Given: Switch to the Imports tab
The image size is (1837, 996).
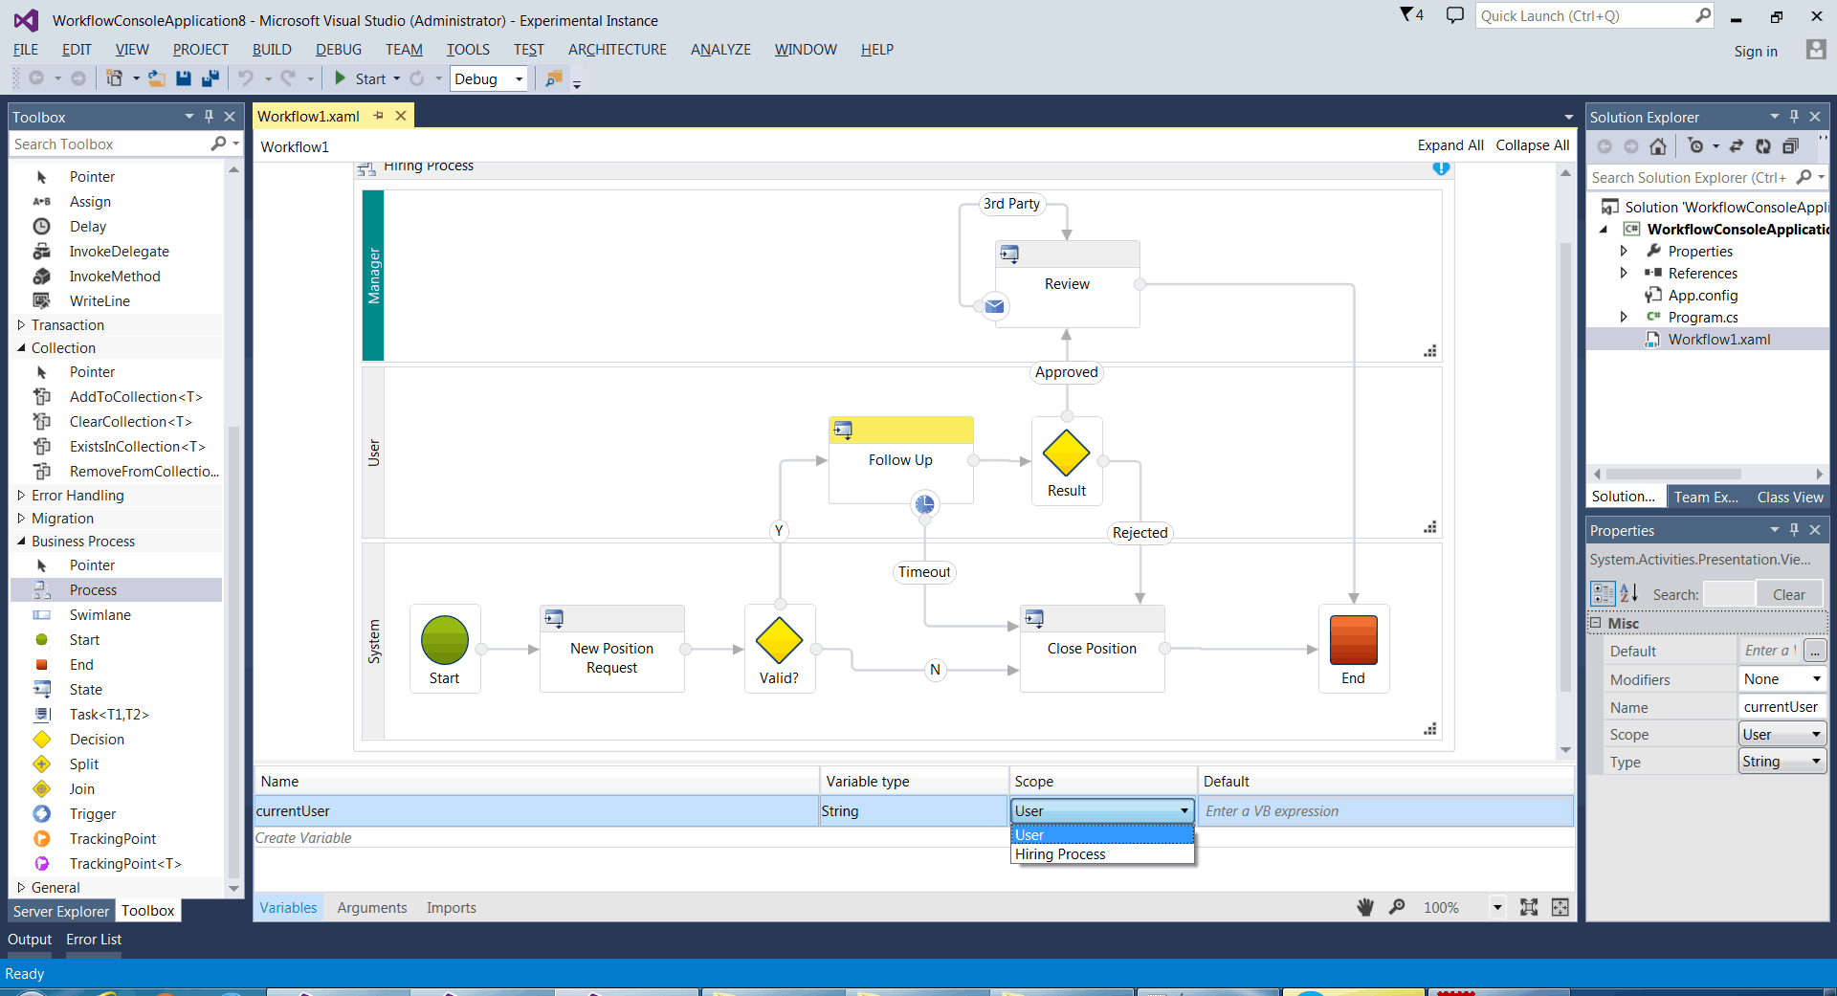Looking at the screenshot, I should click(x=451, y=907).
